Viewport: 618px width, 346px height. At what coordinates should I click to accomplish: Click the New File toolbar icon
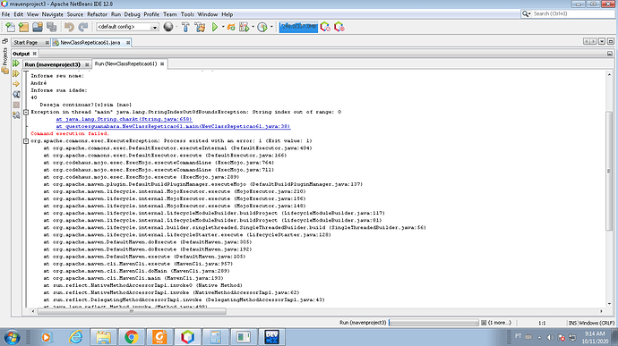tap(10, 27)
